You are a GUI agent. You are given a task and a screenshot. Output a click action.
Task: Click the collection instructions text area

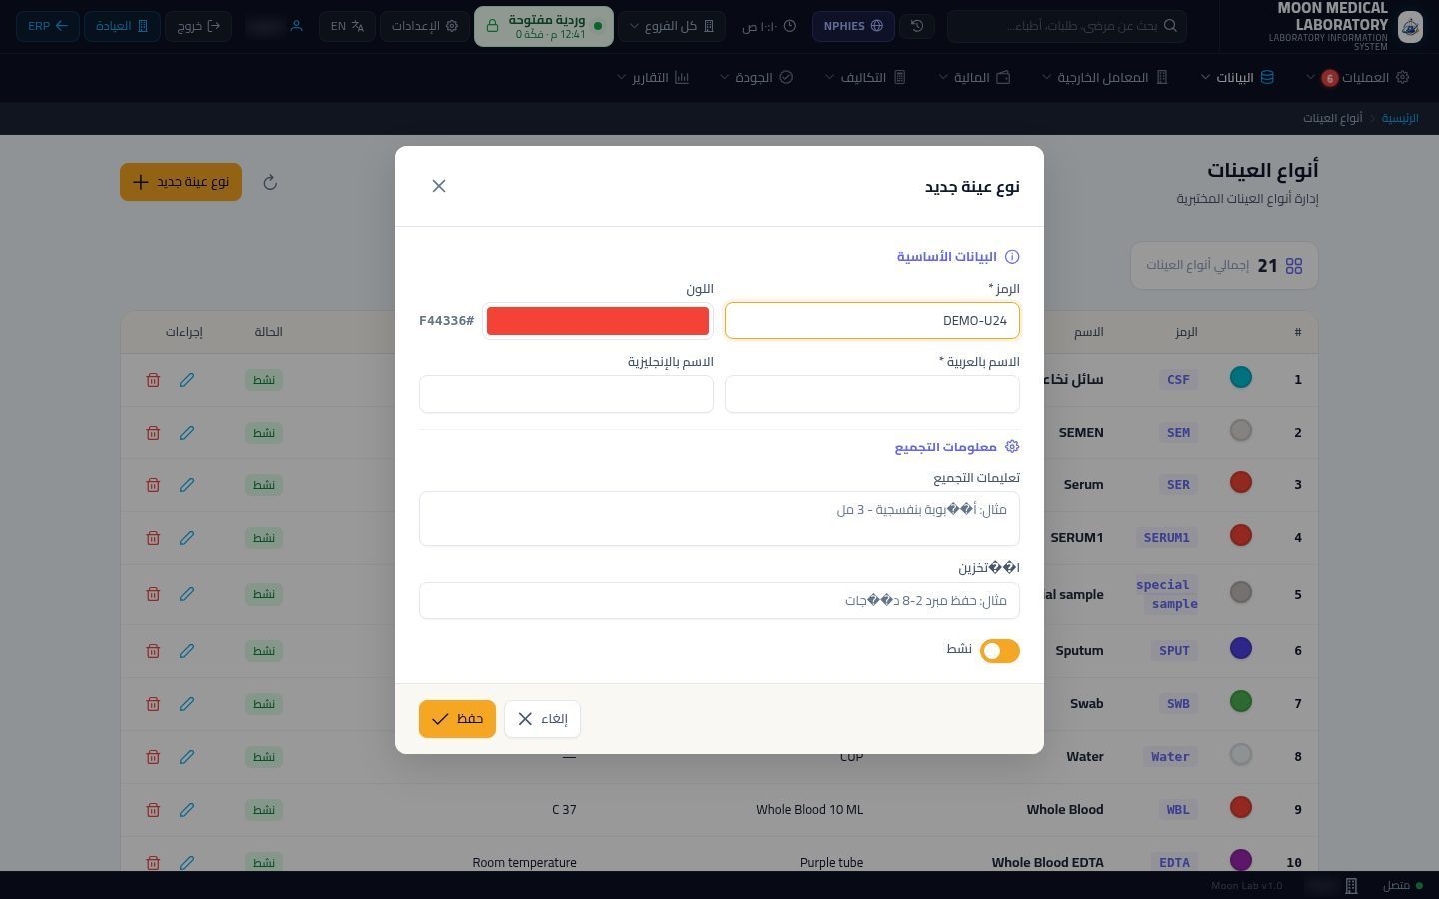(x=719, y=518)
